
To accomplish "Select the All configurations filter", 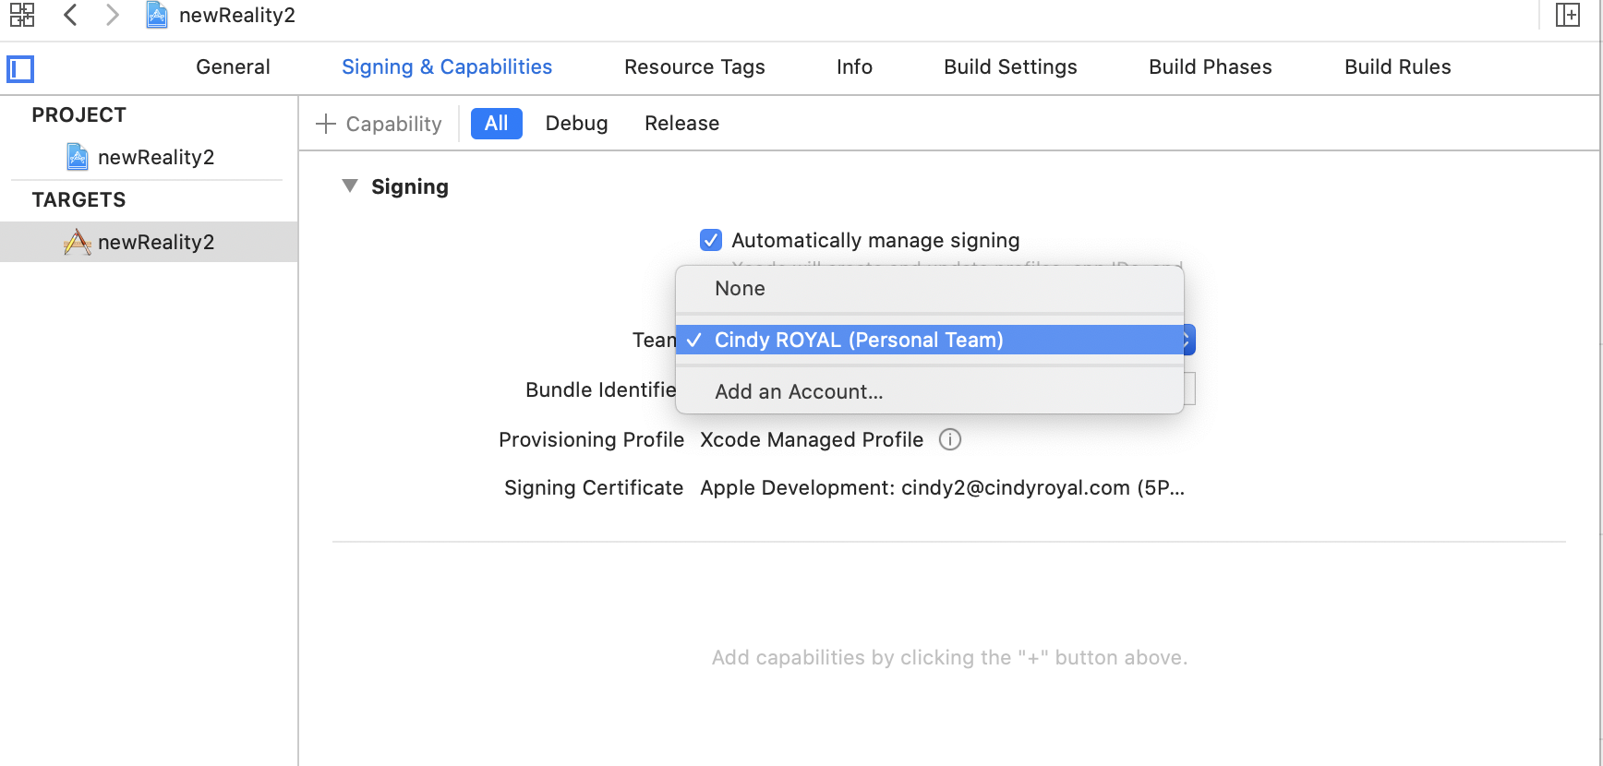I will [x=496, y=124].
